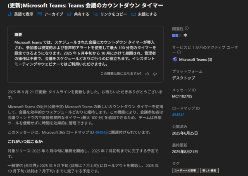Follow the 494842 link in message body

click(x=100, y=132)
